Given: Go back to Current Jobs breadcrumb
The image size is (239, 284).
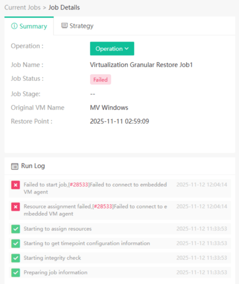Looking at the screenshot, I should point(23,7).
